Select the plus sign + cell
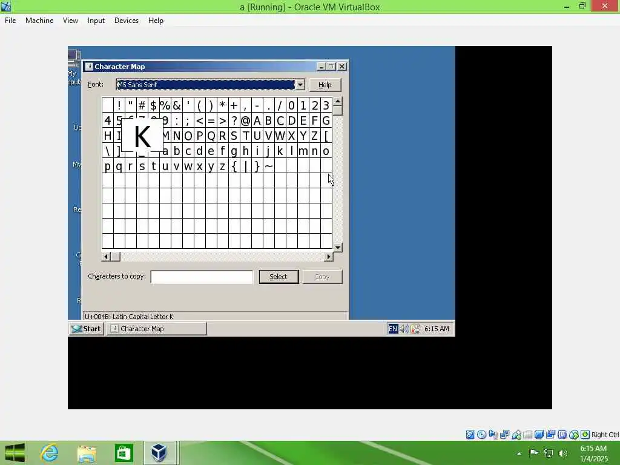The height and width of the screenshot is (465, 620). pos(234,105)
